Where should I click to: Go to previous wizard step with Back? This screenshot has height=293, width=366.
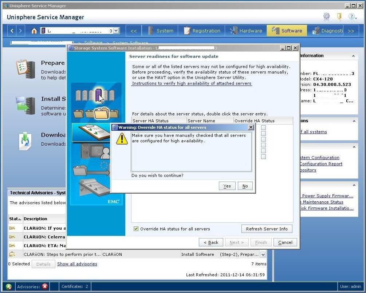(211, 242)
